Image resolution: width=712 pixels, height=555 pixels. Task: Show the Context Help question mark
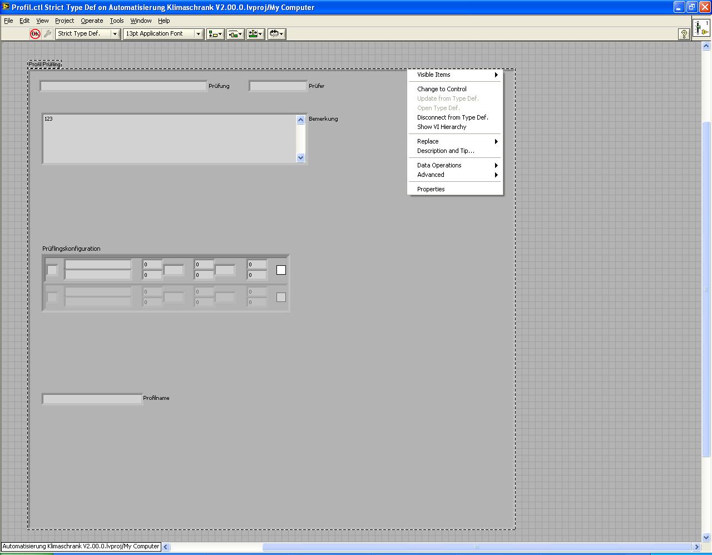click(x=684, y=34)
